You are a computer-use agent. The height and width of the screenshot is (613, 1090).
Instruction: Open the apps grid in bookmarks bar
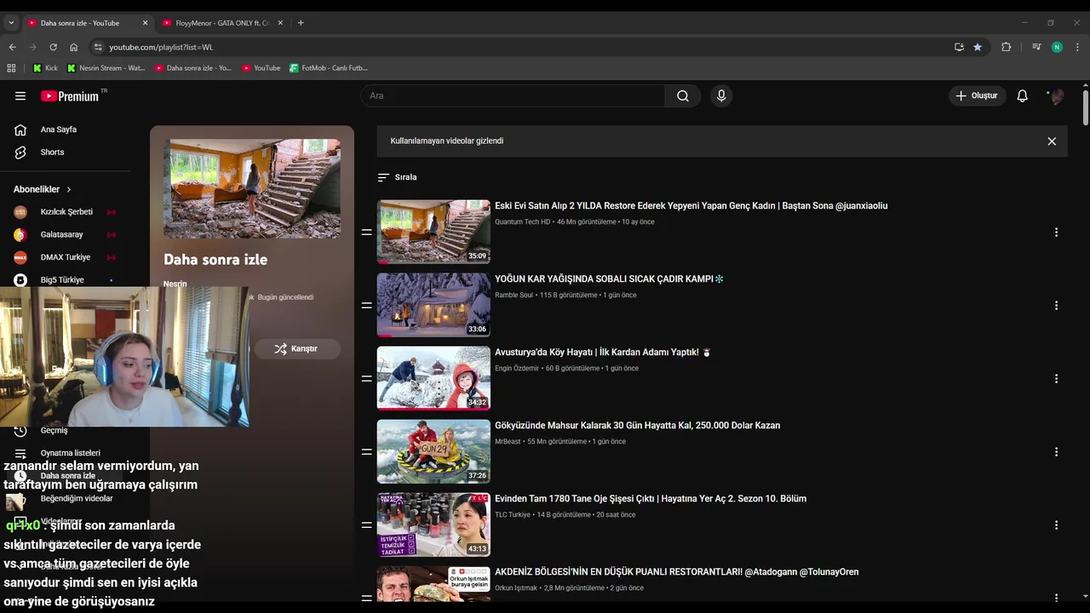coord(12,68)
